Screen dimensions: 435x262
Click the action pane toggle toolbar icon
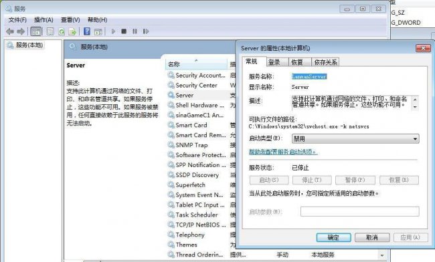pos(98,31)
